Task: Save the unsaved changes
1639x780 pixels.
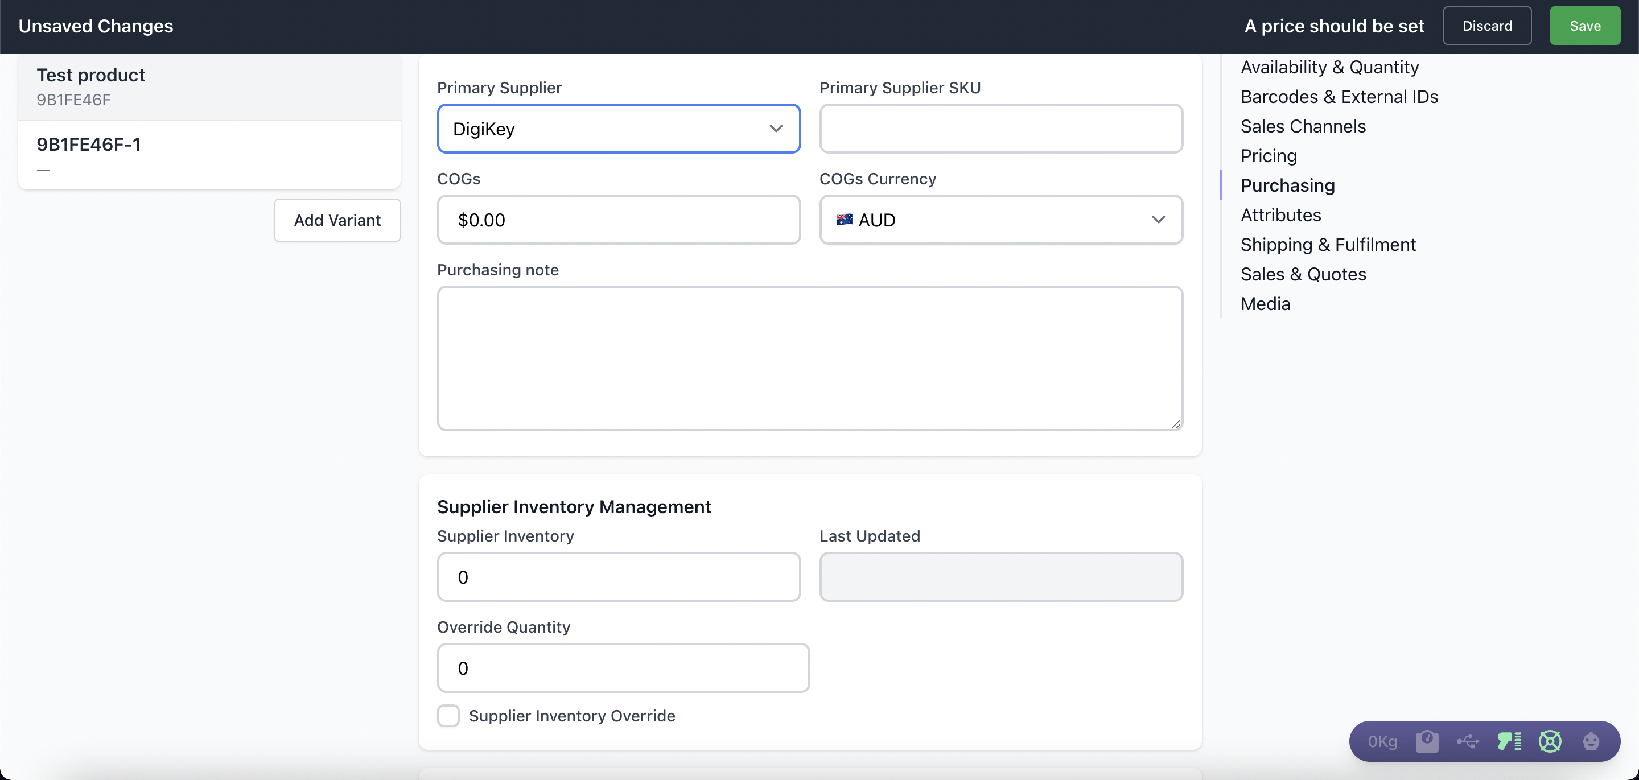Action: (x=1584, y=26)
